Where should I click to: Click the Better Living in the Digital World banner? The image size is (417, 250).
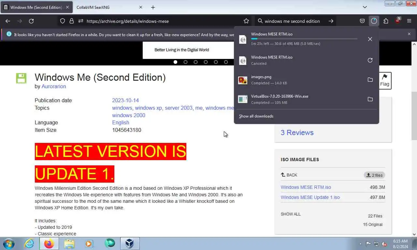coord(189,50)
